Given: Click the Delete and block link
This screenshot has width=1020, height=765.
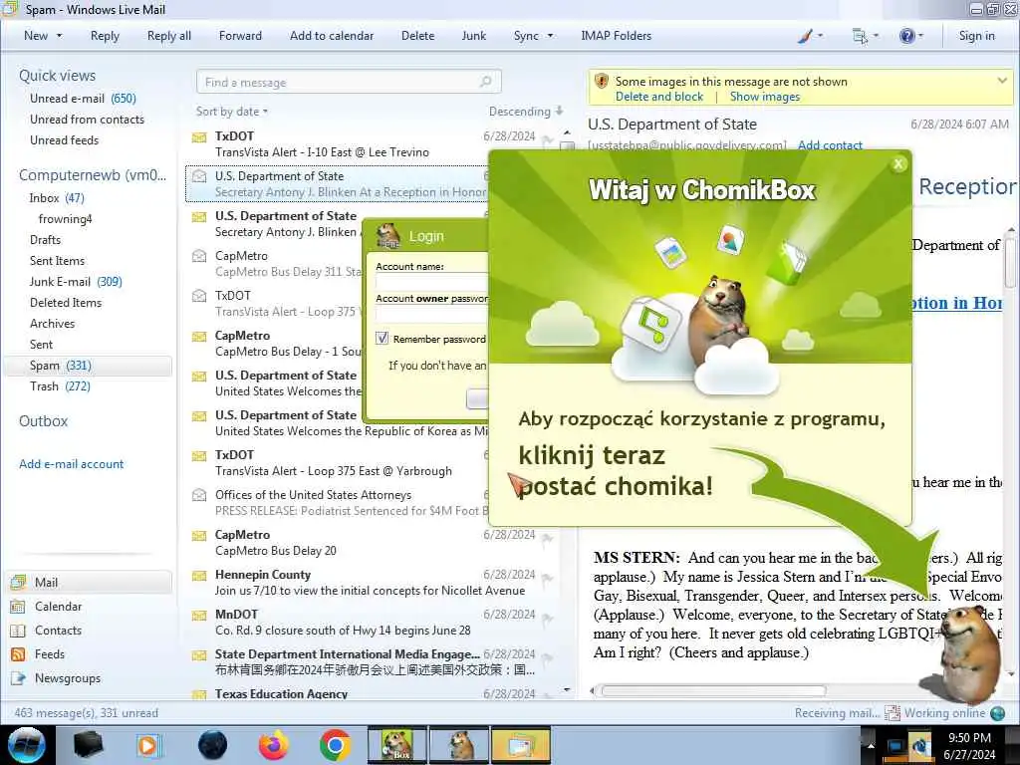Looking at the screenshot, I should coord(659,97).
